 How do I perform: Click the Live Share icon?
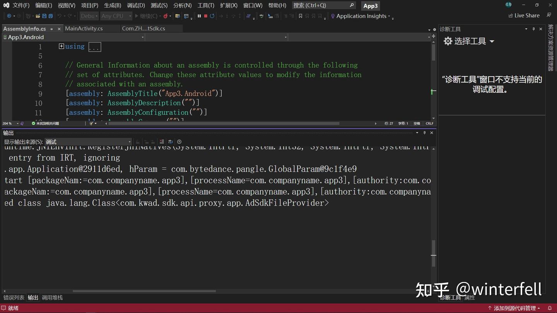[x=511, y=15]
